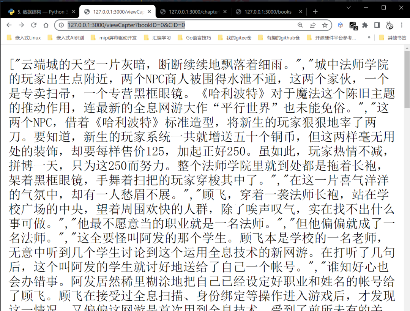Image resolution: width=410 pixels, height=311 pixels.
Task: Click the page vertical scrollbar thumb
Action: tap(407, 79)
